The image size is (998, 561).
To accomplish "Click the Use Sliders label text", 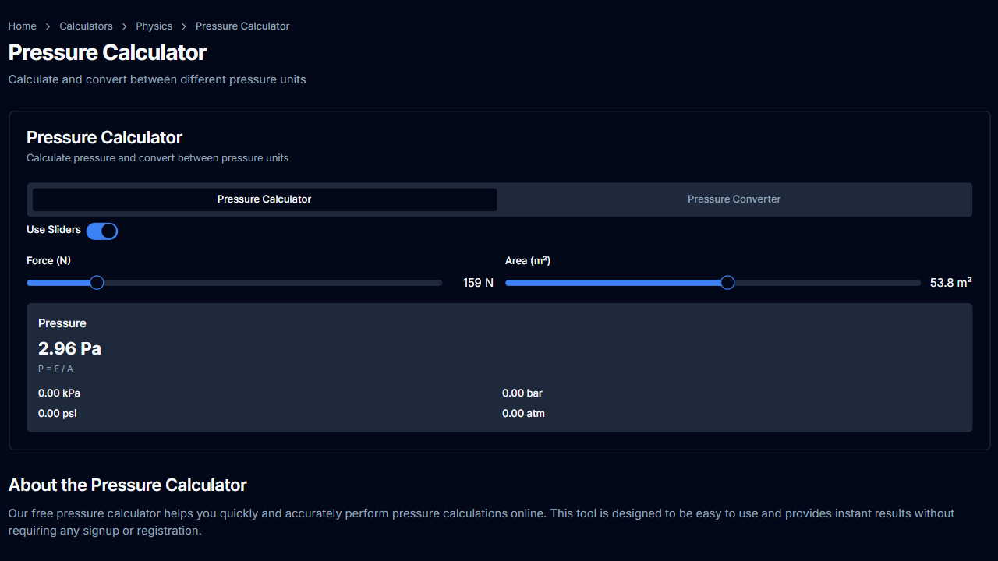I will pos(54,230).
